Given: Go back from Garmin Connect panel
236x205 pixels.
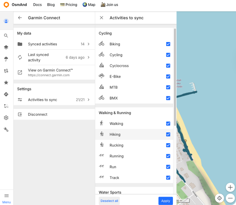Looking at the screenshot, I should click(20, 18).
